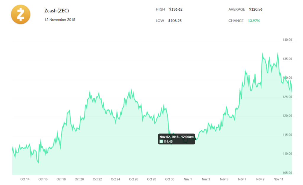Toggle the green CHANGE percentage indicator

click(x=254, y=21)
